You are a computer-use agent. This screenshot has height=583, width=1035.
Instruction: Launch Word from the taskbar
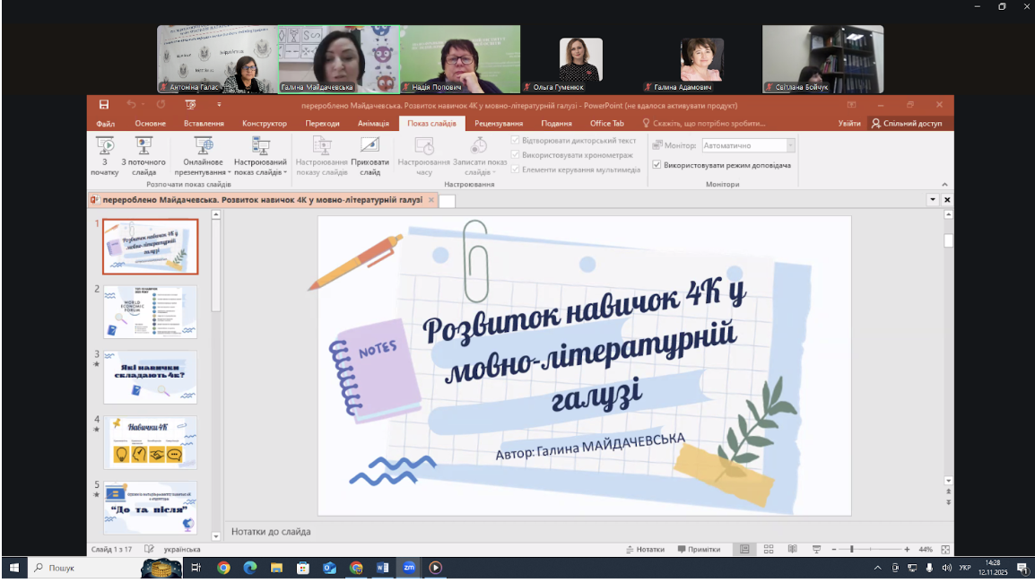(x=383, y=568)
